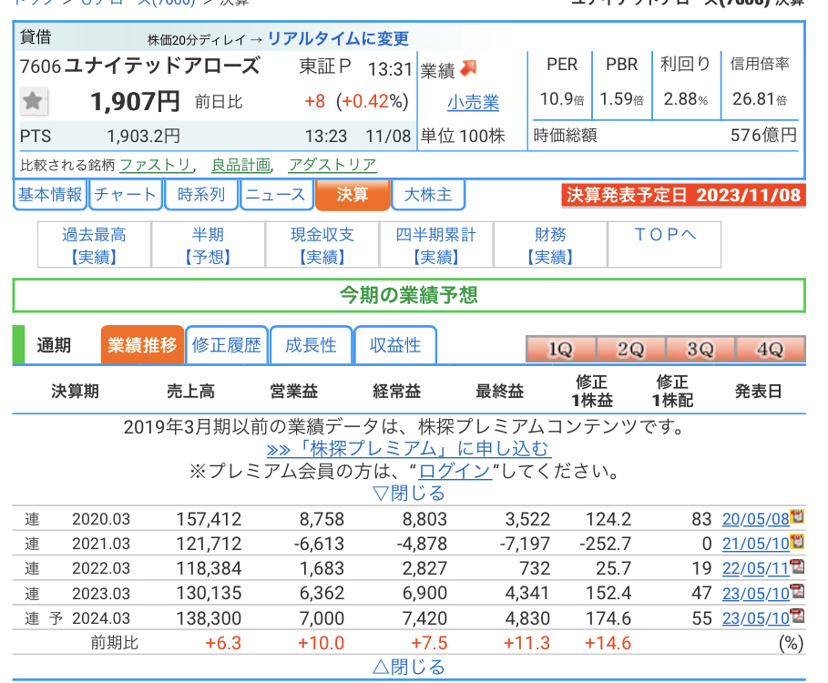The height and width of the screenshot is (683, 828).
Task: Click the stock price 1,907円
Action: pyautogui.click(x=135, y=101)
